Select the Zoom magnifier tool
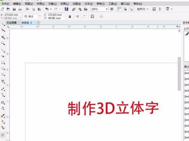Viewport: 189px width, 141px height. click(3, 43)
